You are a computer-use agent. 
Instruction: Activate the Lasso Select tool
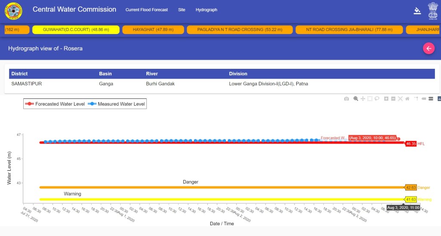coord(377,99)
